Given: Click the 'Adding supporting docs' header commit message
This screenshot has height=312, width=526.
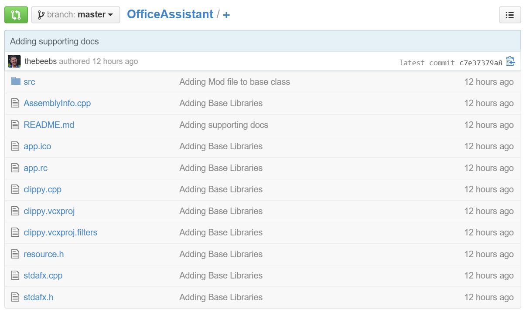Looking at the screenshot, I should (x=54, y=41).
